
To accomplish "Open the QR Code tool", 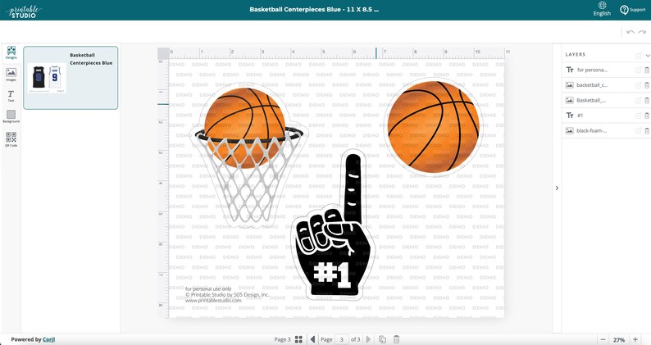I will [x=11, y=139].
